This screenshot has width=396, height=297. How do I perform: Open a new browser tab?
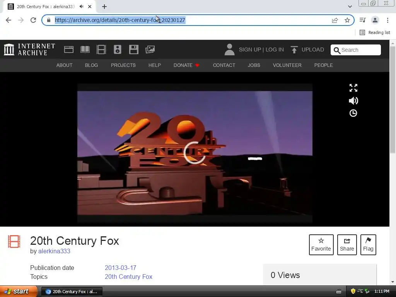click(104, 7)
